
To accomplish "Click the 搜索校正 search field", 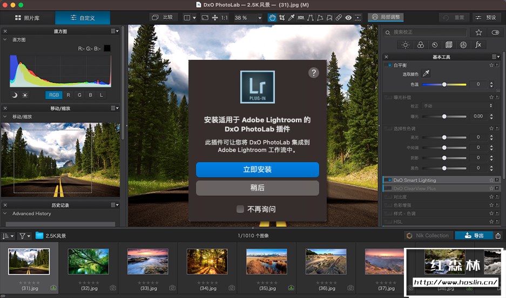I will [424, 32].
